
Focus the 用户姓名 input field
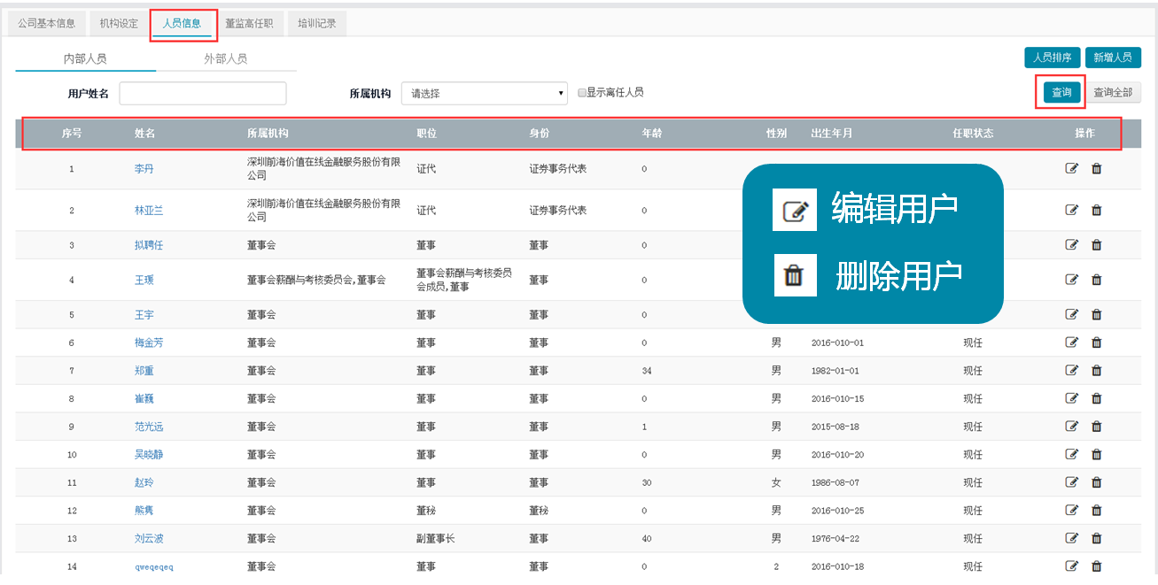point(203,93)
